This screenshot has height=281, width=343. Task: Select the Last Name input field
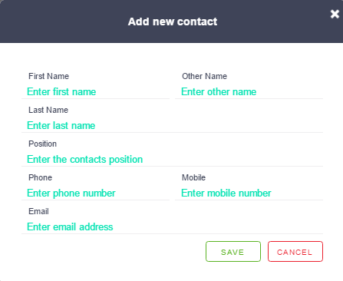[172, 126]
